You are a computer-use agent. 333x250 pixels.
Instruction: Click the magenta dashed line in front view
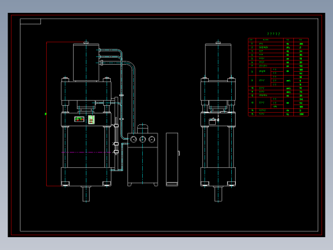[x=86, y=152]
